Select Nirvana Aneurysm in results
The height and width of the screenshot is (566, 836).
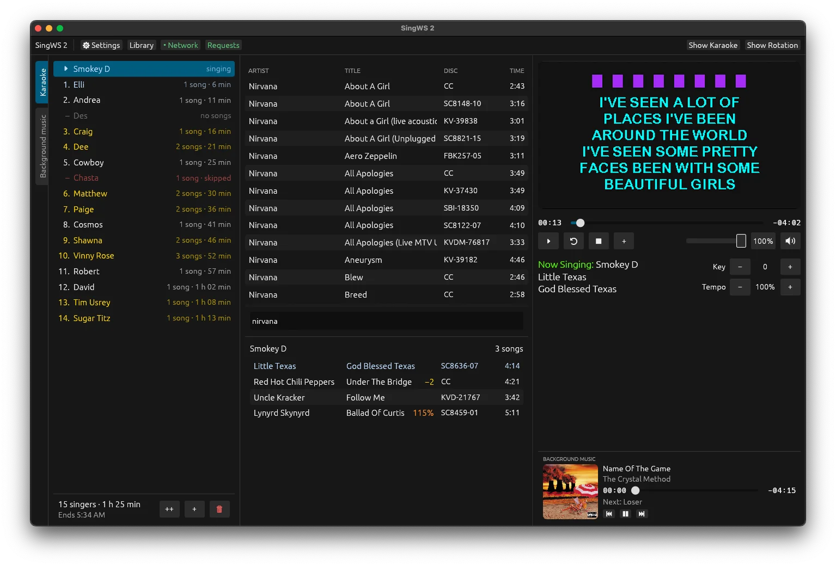[x=386, y=260]
